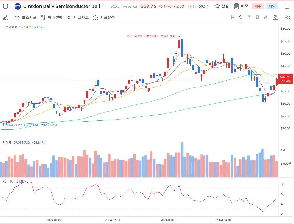This screenshot has height=224, width=294.
Task: Click the RSI value 51.87
Action: pyautogui.click(x=21, y=181)
